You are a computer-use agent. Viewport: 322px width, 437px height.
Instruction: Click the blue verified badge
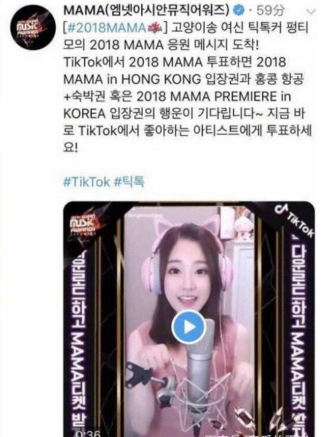(240, 11)
